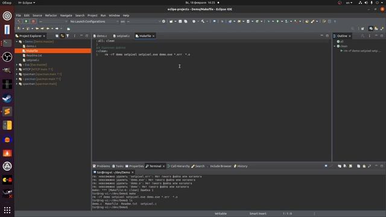Viewport: 386px width, 217px height.
Task: Click the Forward navigation arrow in toolbar
Action: pyautogui.click(x=57, y=28)
